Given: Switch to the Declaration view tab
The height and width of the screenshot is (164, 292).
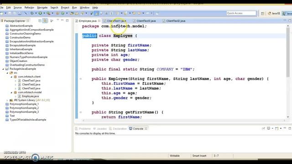Looking at the screenshot, I should coord(118,128).
